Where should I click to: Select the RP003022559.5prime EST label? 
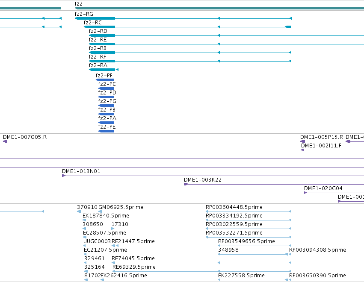coord(234,224)
